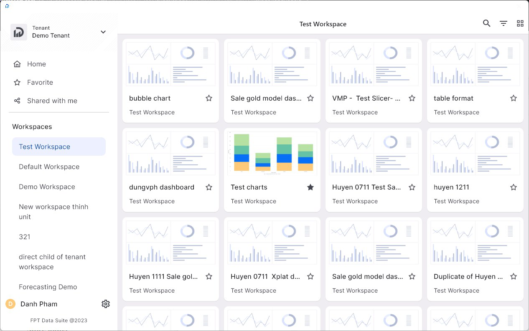Unfavorite the Test charts dashboard
This screenshot has height=331, width=529.
(x=310, y=187)
